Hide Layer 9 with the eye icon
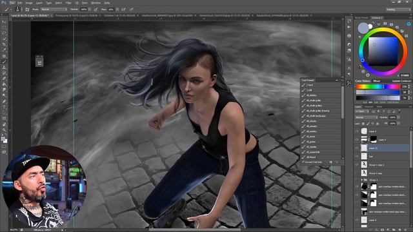 pos(357,140)
